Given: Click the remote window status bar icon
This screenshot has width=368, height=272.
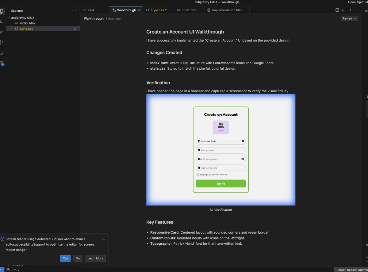Looking at the screenshot, I should 2,270.
